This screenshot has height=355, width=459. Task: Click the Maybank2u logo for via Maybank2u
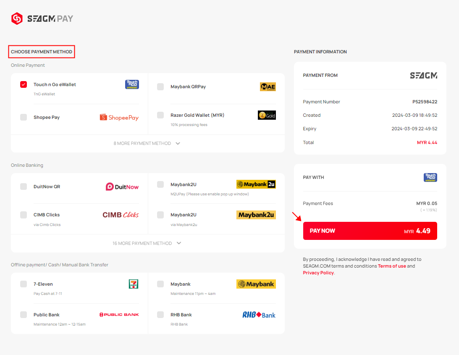click(x=256, y=215)
